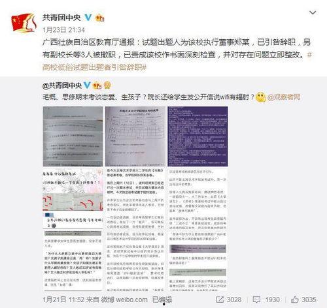Image resolution: width=327 pixels, height=308 pixels.
Task: Click the membership crown badge beside the top 共青团中央
Action: [x=100, y=18]
